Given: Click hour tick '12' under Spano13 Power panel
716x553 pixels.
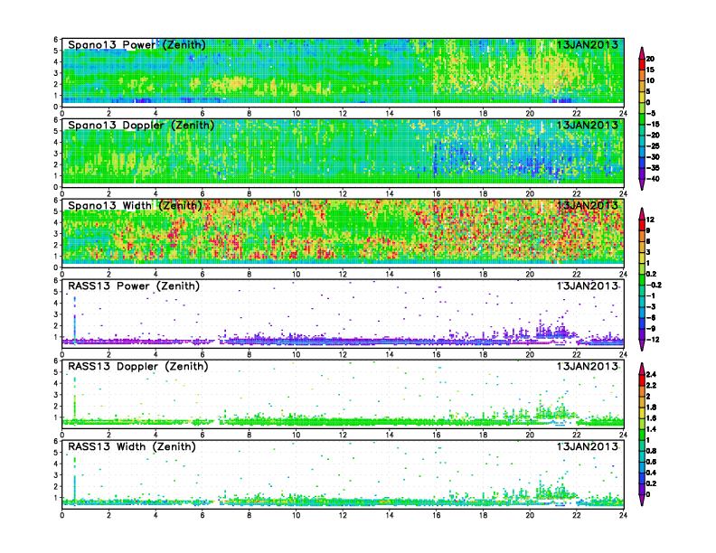Looking at the screenshot, I should click(x=343, y=114).
